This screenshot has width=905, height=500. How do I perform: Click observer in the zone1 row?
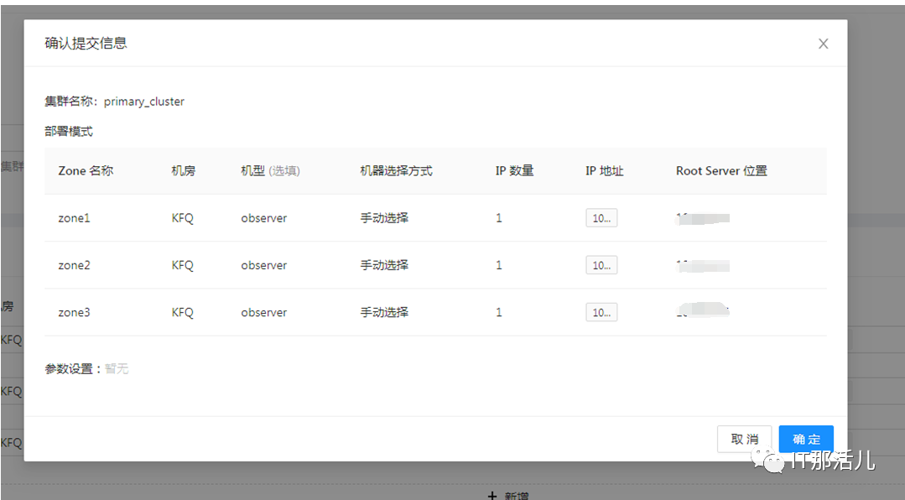(x=263, y=217)
